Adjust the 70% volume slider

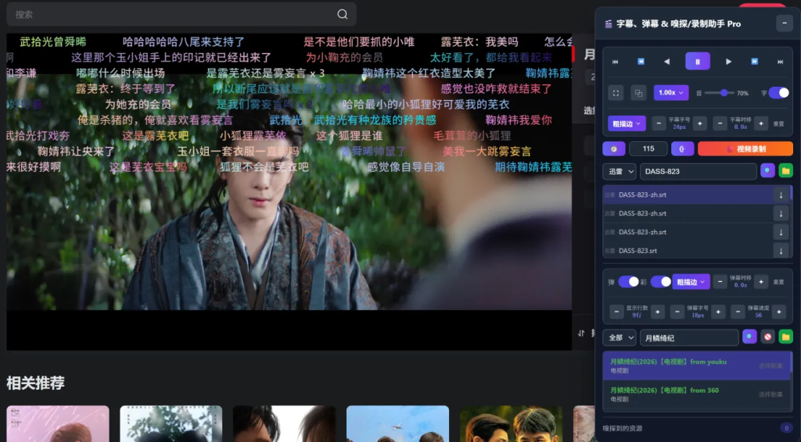click(720, 93)
